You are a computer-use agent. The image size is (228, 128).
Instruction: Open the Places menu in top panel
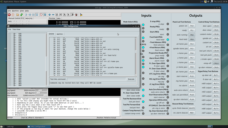point(17,1)
